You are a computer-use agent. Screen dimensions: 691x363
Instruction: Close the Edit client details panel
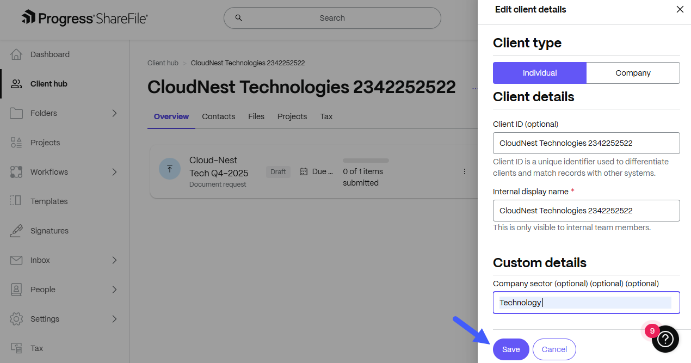680,9
